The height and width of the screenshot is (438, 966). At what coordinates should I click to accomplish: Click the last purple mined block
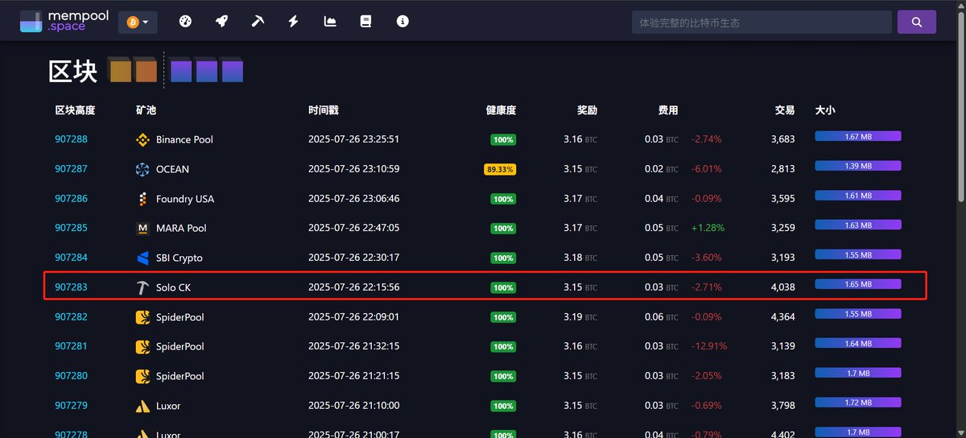coord(233,71)
